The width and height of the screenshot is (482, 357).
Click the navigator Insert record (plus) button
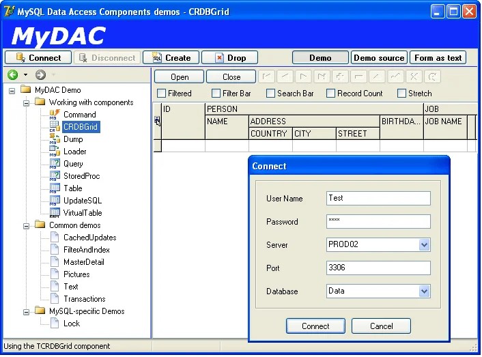(x=340, y=77)
